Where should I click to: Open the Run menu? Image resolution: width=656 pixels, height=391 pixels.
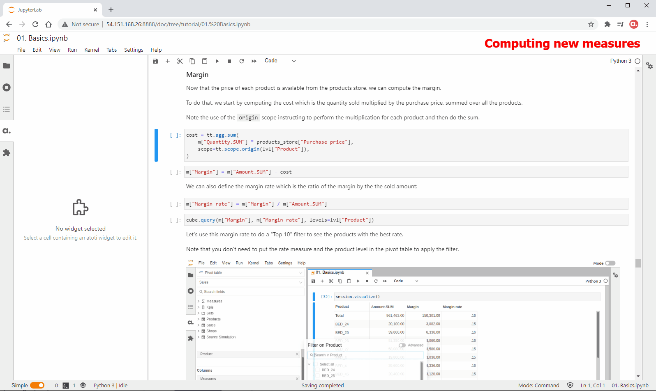pos(72,50)
